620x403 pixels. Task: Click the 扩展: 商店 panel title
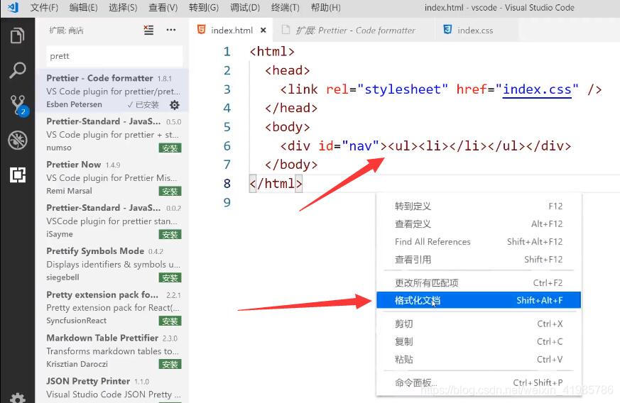tap(67, 31)
